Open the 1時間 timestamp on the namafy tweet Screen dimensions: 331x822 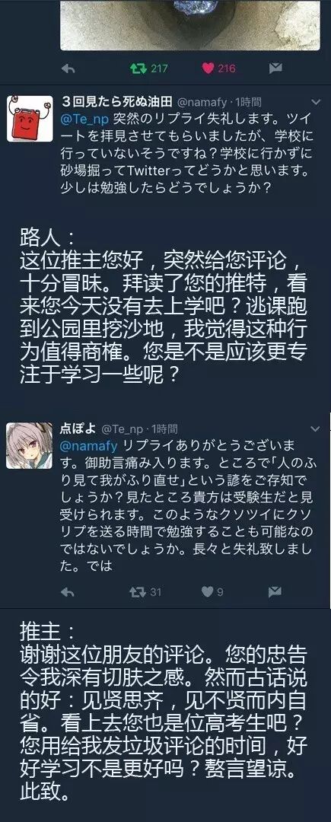tap(248, 102)
